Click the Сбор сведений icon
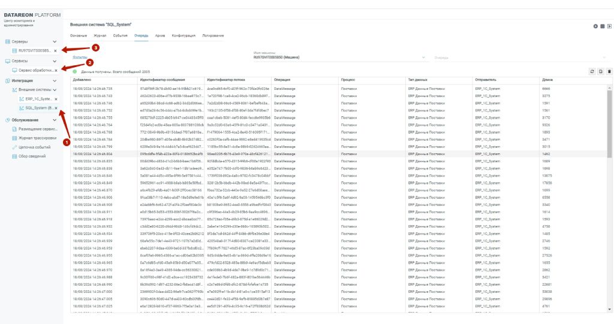Screen dimensions: 614x324 pos(14,156)
